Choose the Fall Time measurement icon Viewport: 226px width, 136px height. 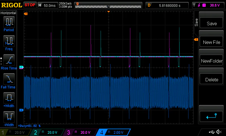(x=9, y=79)
